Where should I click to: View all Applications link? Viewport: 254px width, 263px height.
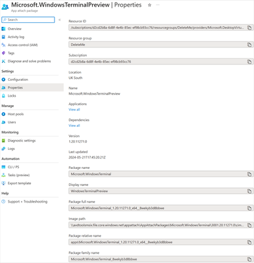click(74, 110)
